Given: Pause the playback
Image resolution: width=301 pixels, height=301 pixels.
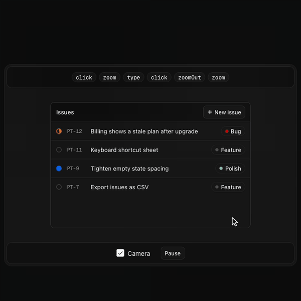Looking at the screenshot, I should tap(173, 253).
